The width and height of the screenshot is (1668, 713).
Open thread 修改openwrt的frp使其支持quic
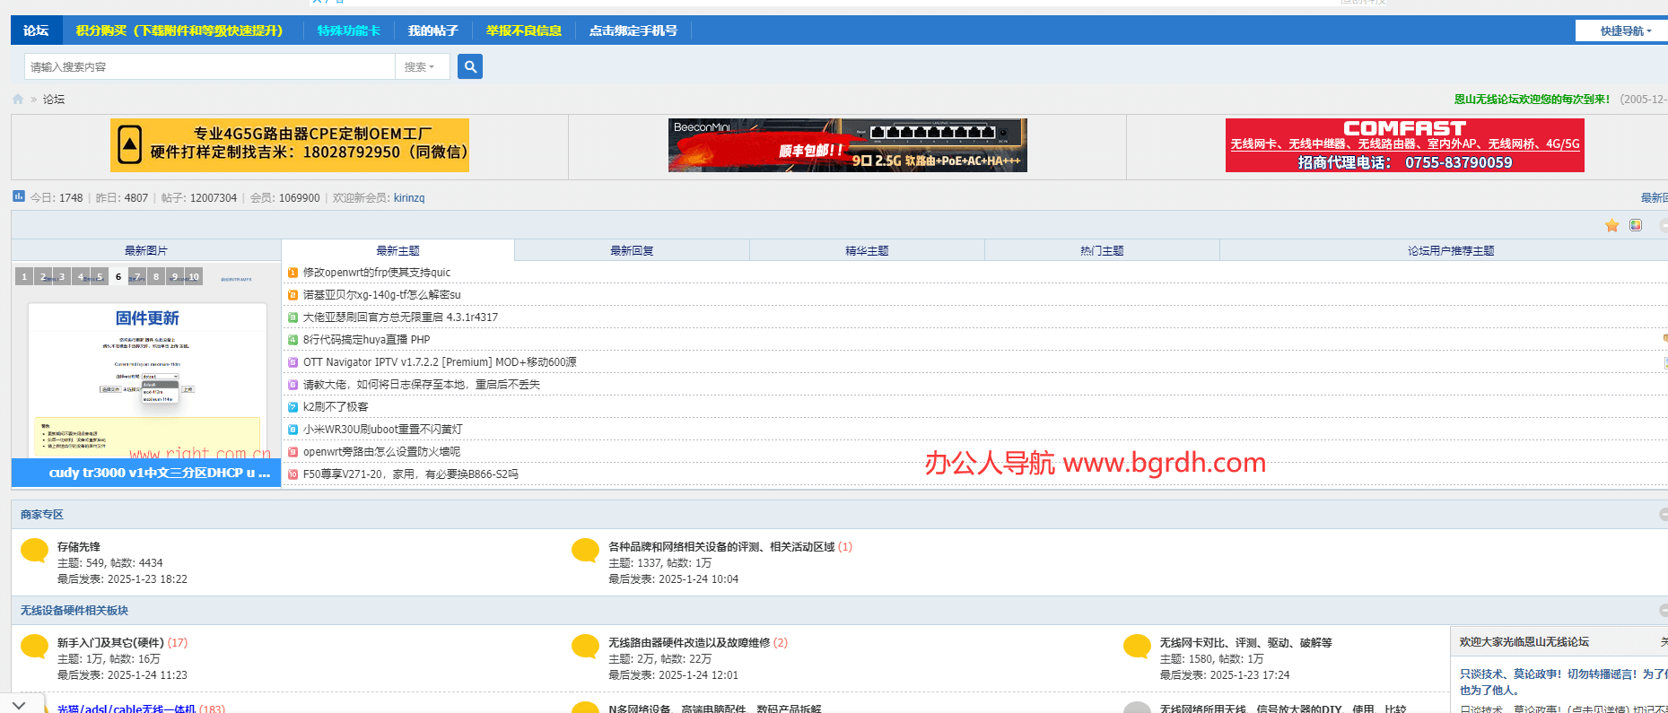coord(377,273)
